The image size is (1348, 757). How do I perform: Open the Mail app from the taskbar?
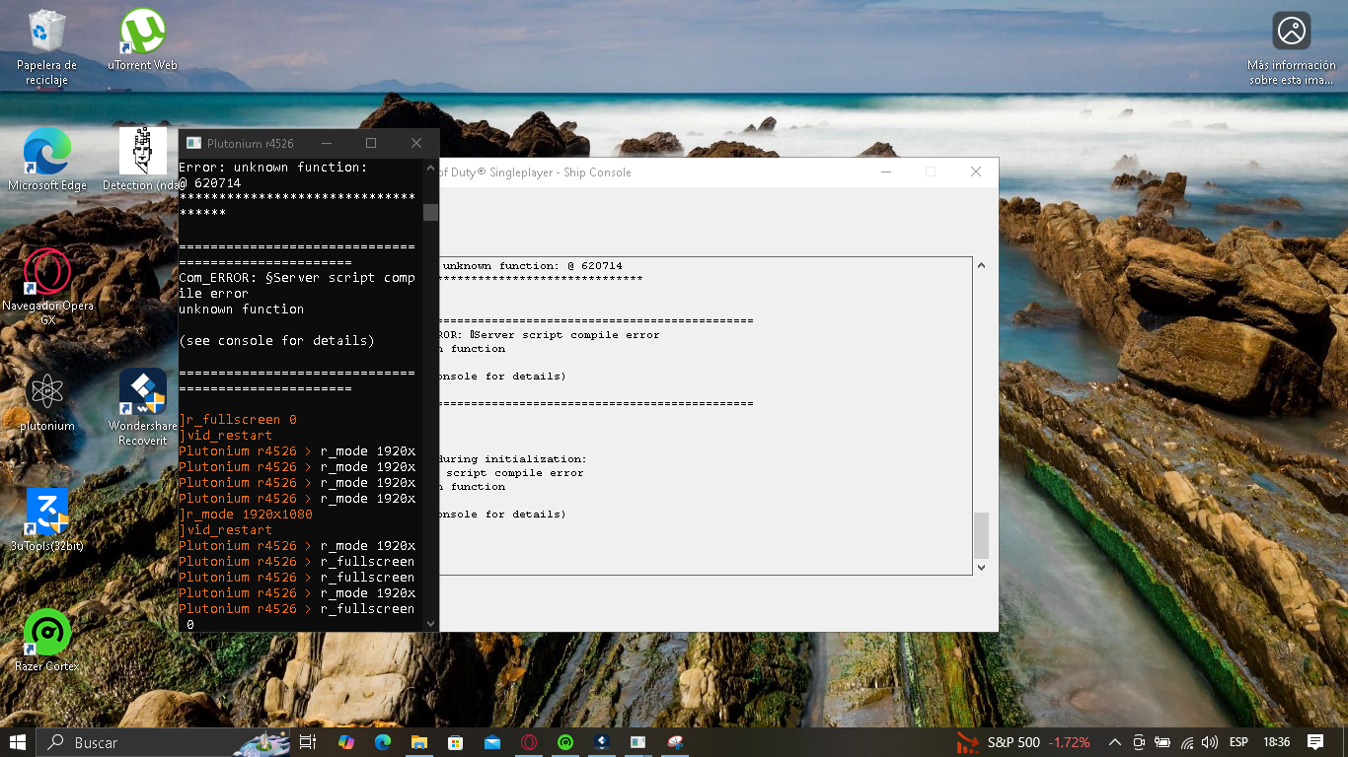491,742
